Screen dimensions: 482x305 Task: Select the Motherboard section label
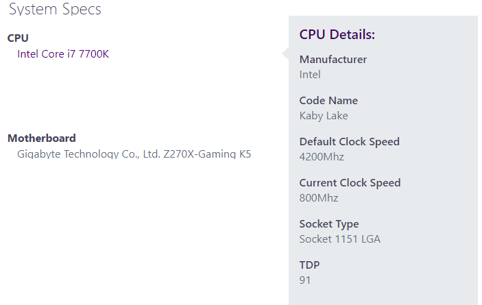pos(42,138)
